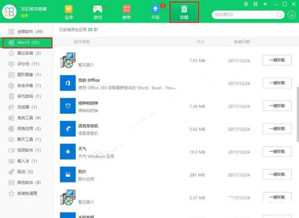Click the 天气 app icon
Image resolution: width=299 pixels, height=218 pixels.
(x=68, y=151)
